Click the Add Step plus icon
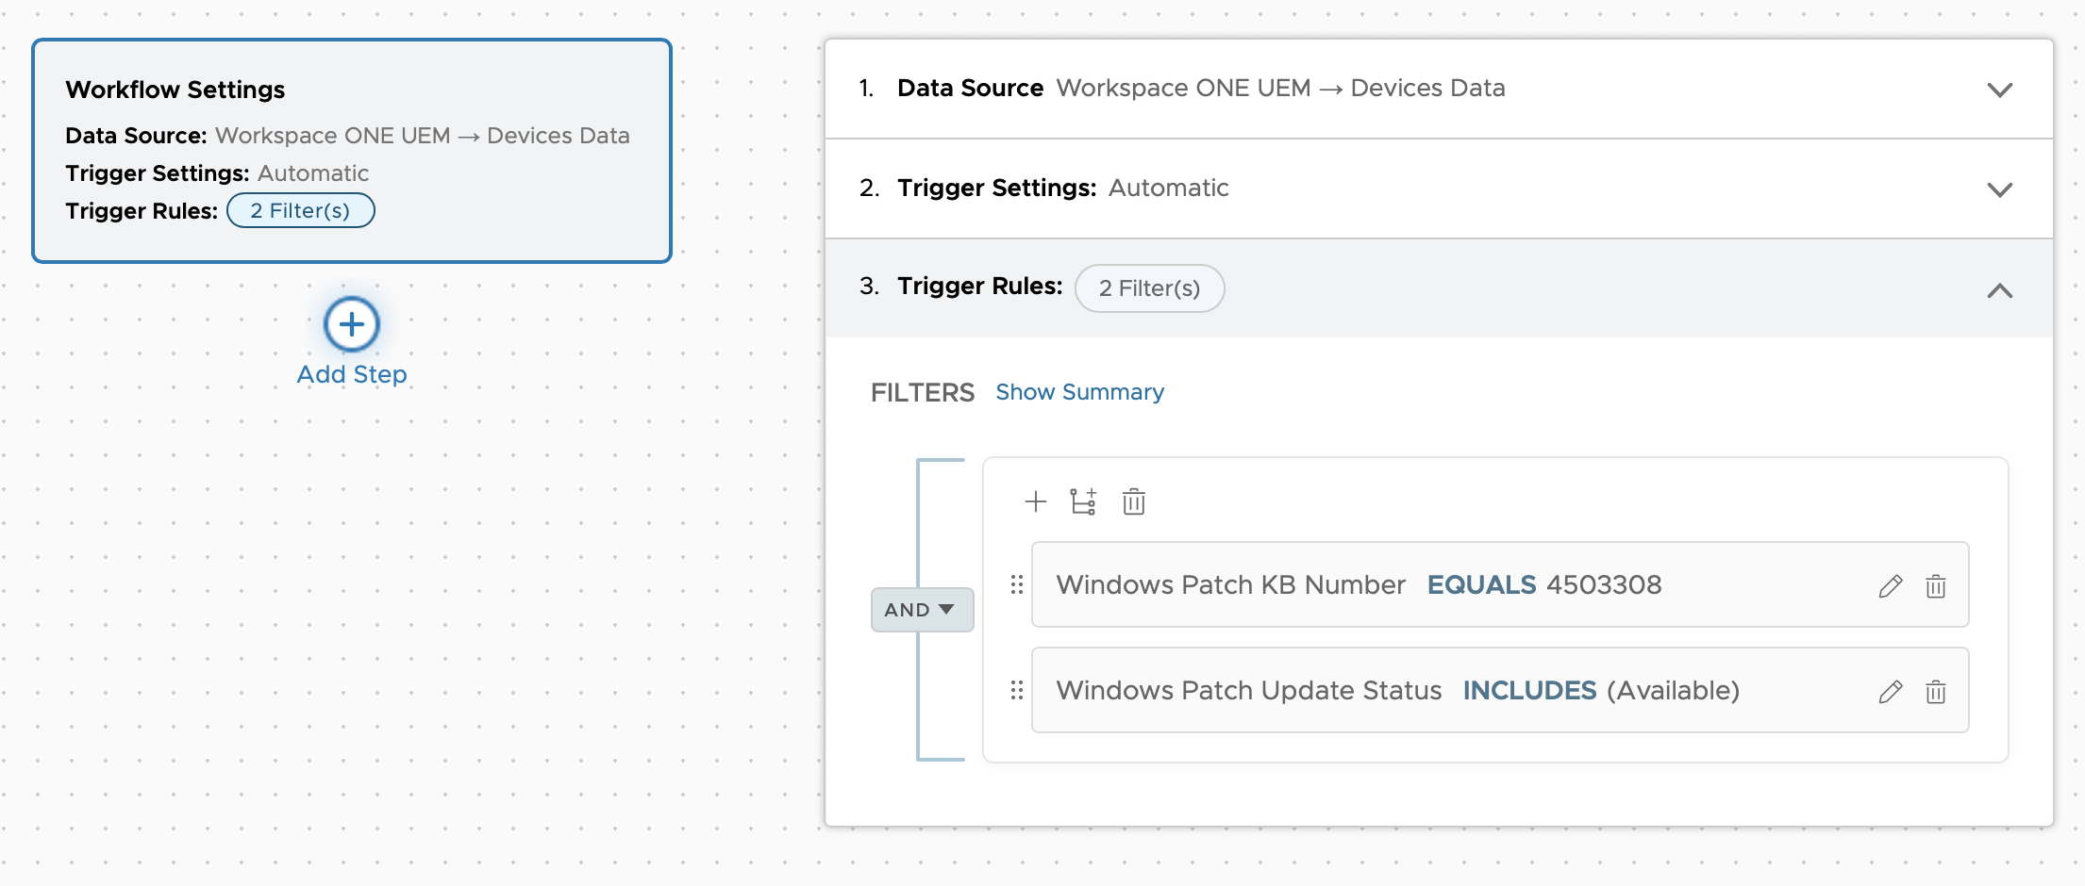The height and width of the screenshot is (886, 2085). [351, 324]
